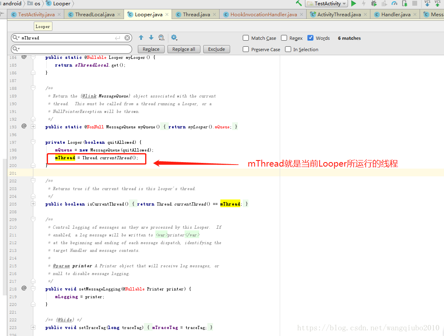
Task: Click the Looper breadcrumb in navigation bar
Action: tap(58, 3)
